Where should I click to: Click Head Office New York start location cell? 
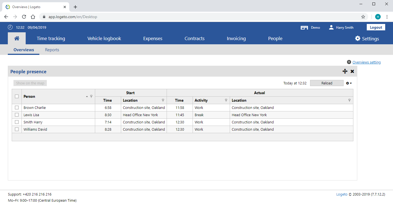tap(144, 115)
